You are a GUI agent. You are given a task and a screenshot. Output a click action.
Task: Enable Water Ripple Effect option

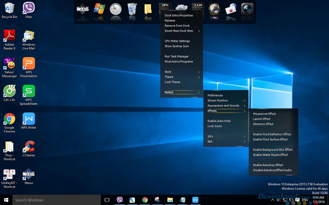coord(270,155)
